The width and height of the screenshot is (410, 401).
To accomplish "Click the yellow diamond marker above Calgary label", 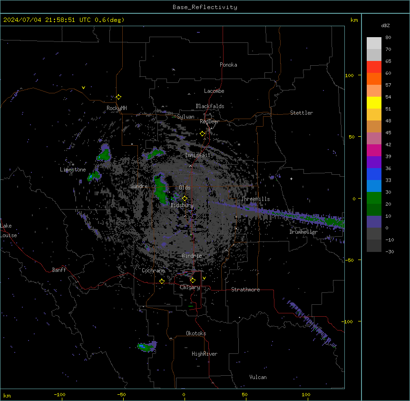I will pyautogui.click(x=193, y=281).
